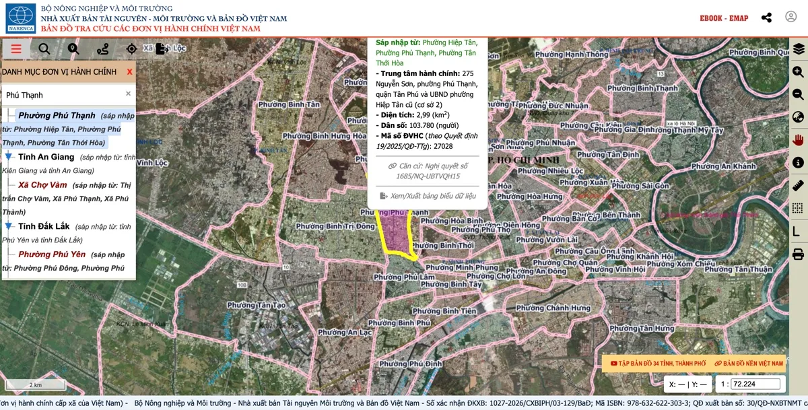Select the route drawing tool
This screenshot has height=410, width=808.
[102, 48]
